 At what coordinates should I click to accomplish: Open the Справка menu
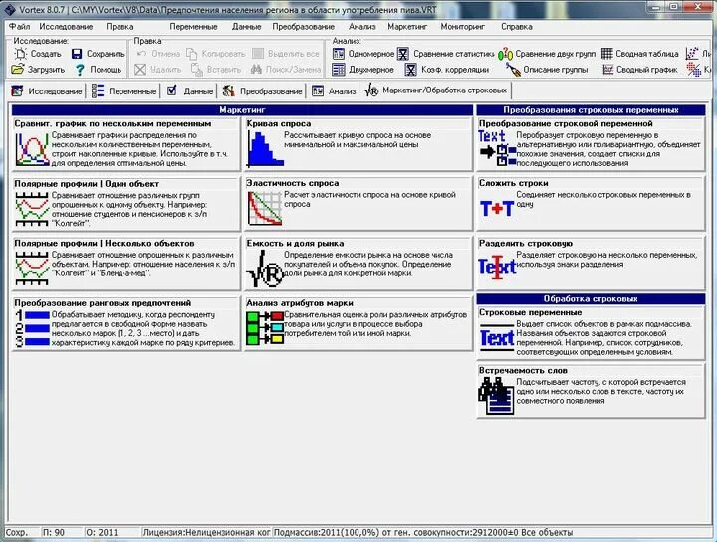[517, 27]
